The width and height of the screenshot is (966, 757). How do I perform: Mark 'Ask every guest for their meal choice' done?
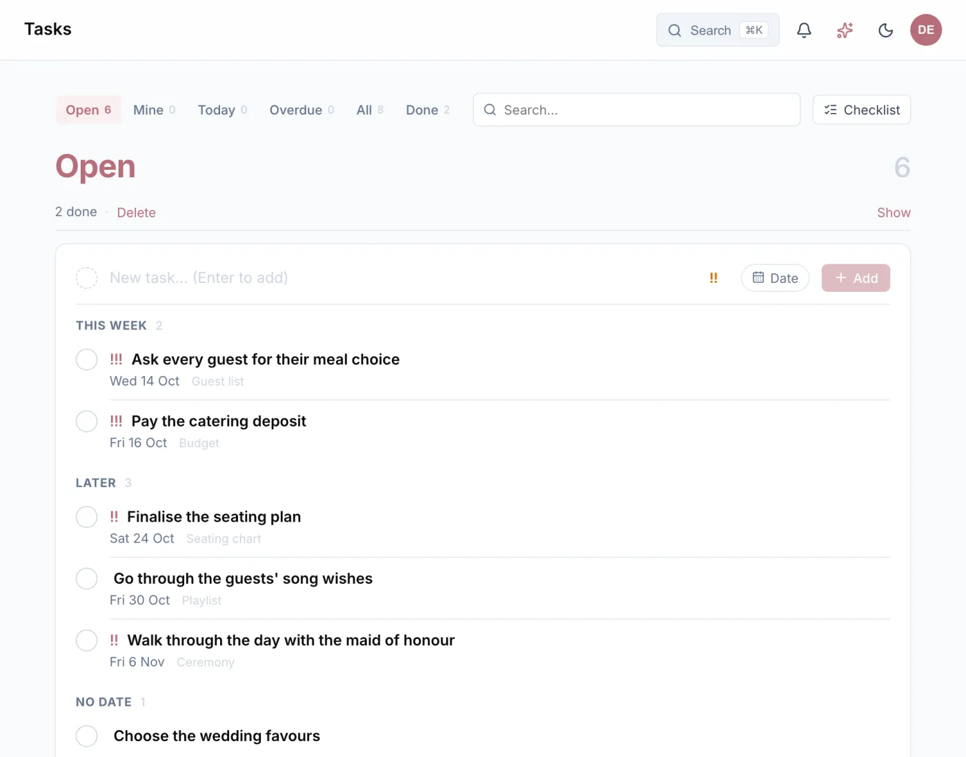pos(86,360)
